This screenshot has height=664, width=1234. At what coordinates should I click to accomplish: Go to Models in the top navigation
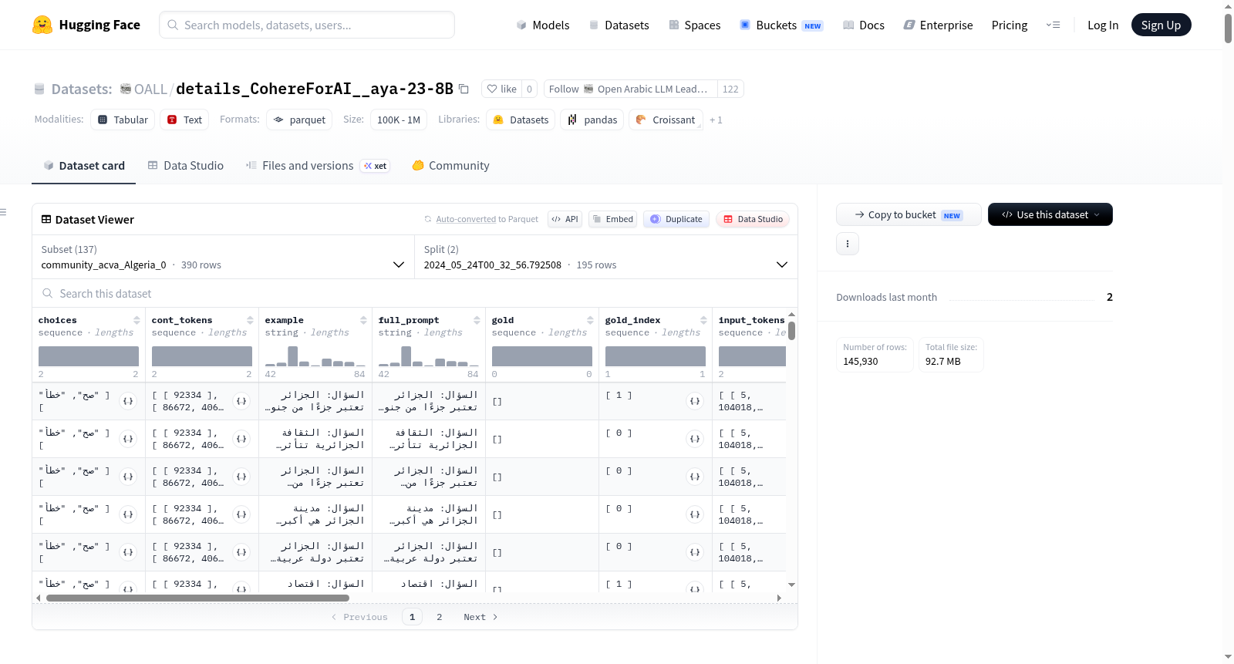pos(543,25)
